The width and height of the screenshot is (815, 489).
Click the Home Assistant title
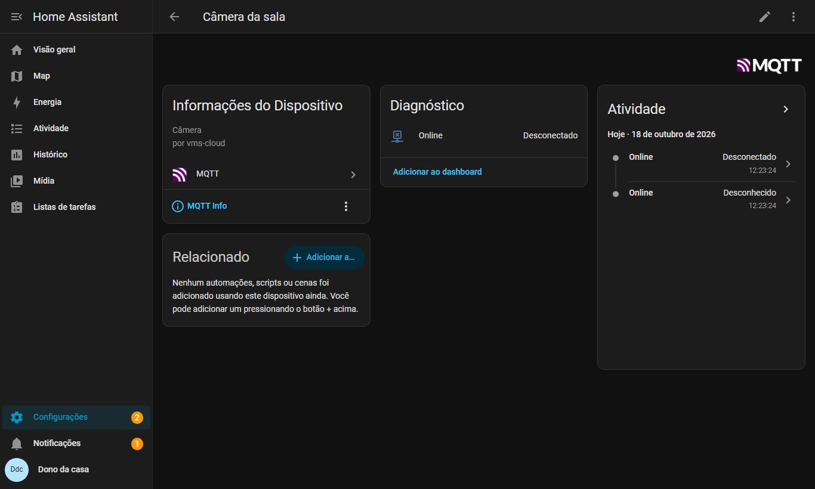pyautogui.click(x=75, y=17)
